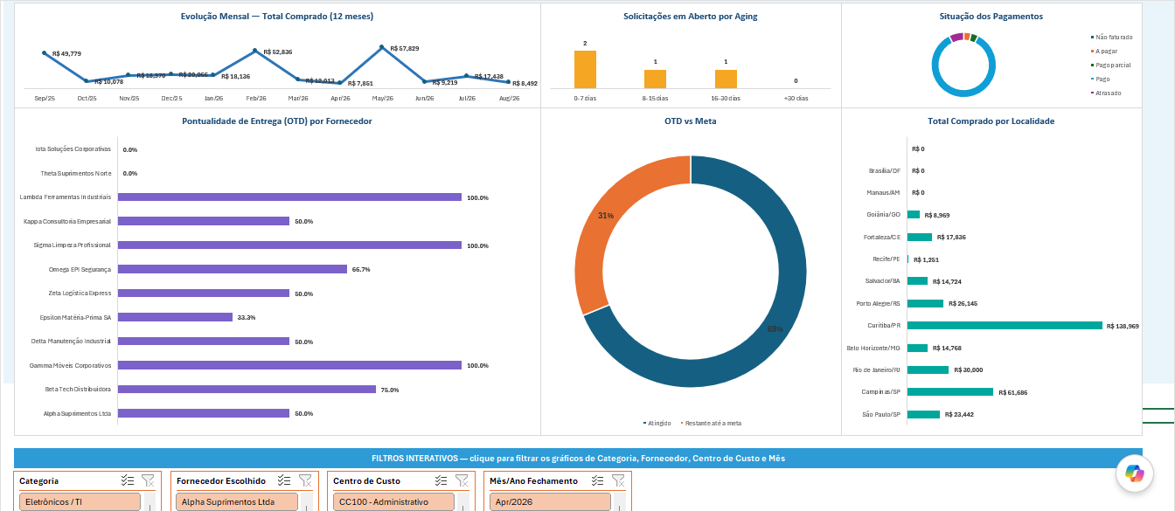
Task: Click the May/26 point R$ 57,829
Action: [x=381, y=47]
